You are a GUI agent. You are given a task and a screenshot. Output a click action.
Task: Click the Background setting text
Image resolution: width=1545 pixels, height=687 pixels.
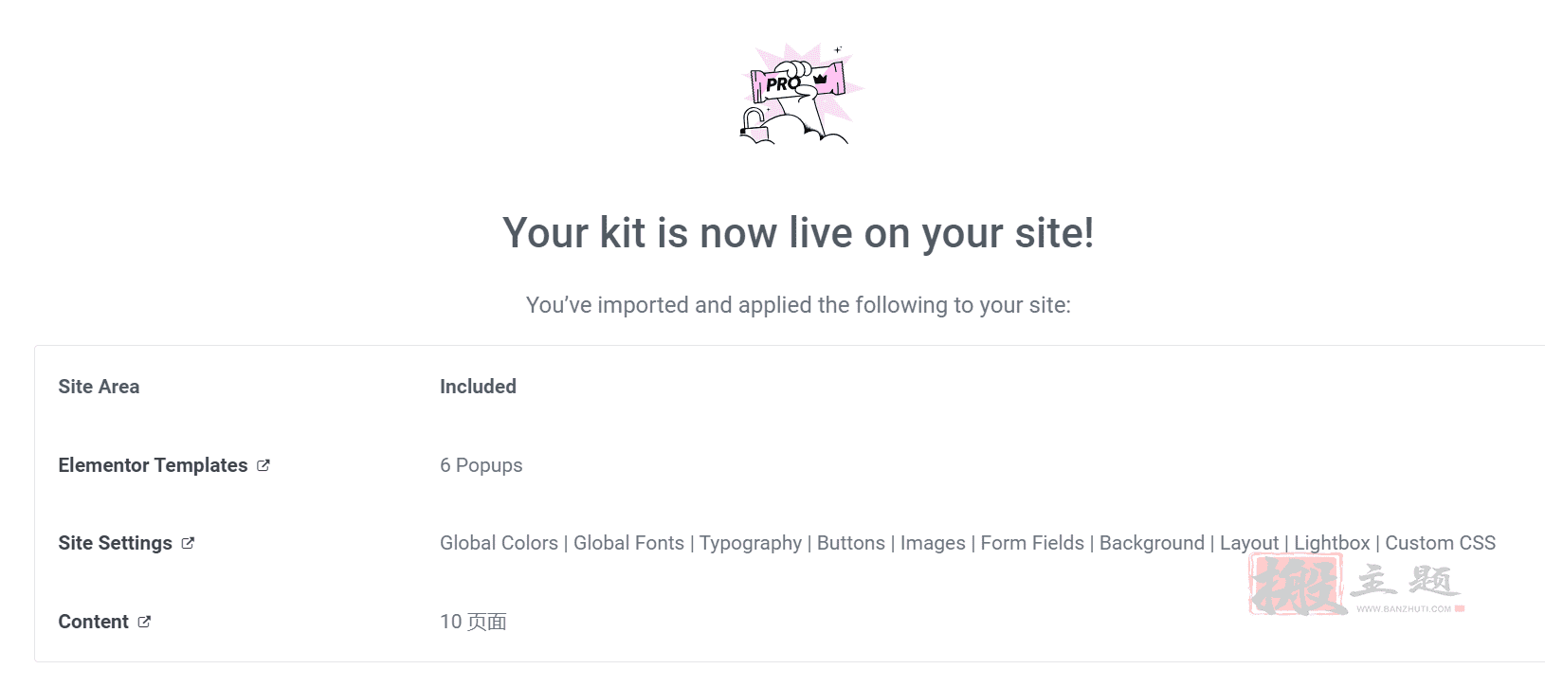coord(1152,543)
